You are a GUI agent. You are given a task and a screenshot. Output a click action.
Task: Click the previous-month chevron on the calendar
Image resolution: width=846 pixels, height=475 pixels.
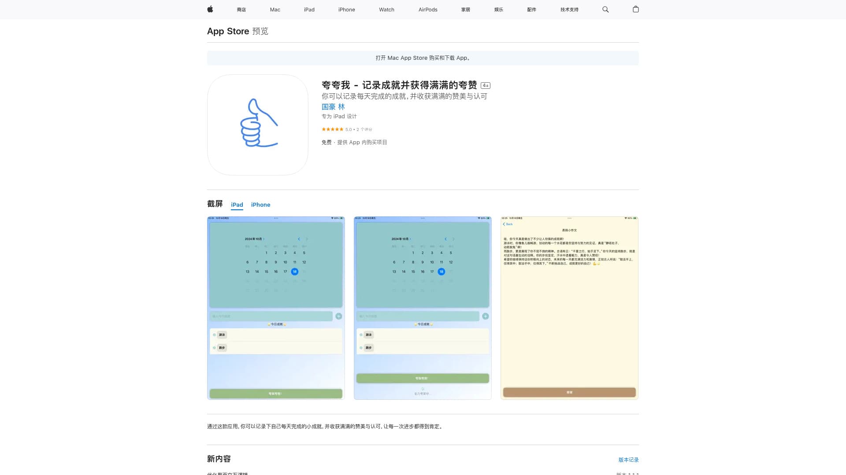299,239
